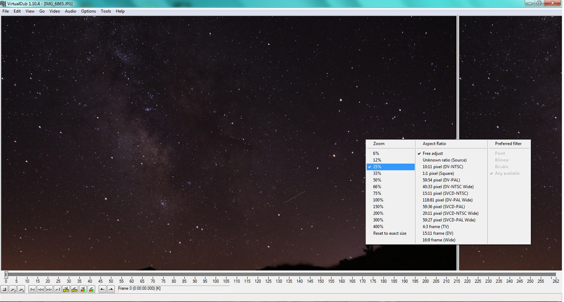Scan forward for a scene change

click(x=91, y=289)
